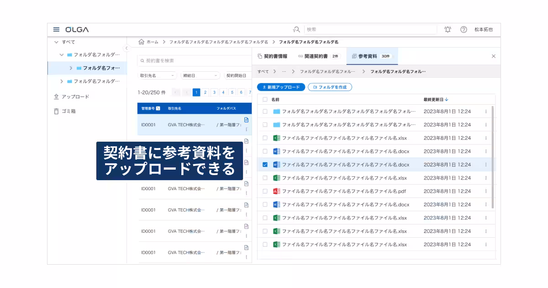Screen dimensions: 548x288
Task: Check the PDF file row checkbox
Action: click(x=265, y=192)
